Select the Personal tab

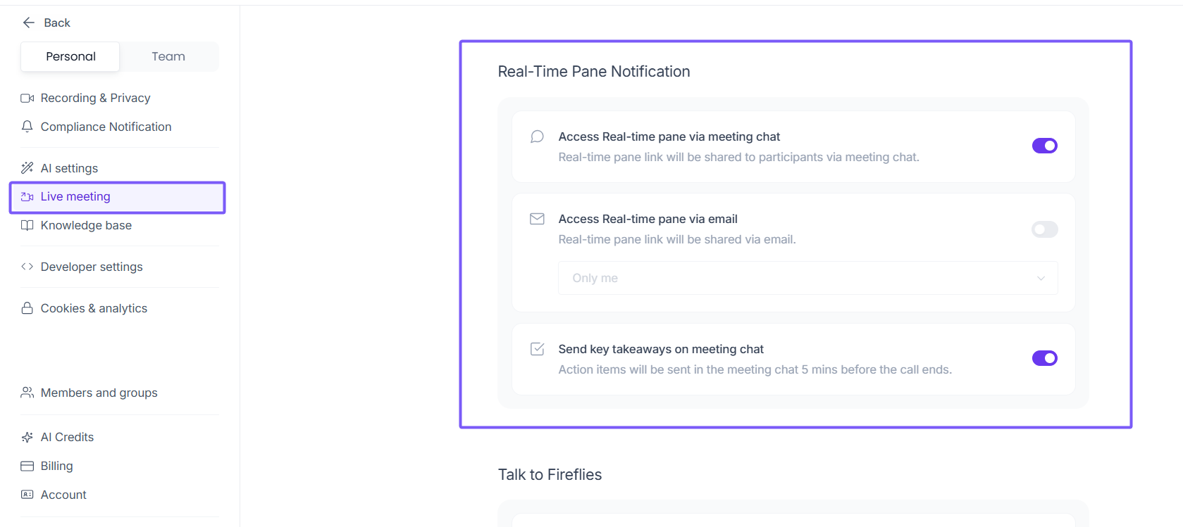[x=70, y=56]
